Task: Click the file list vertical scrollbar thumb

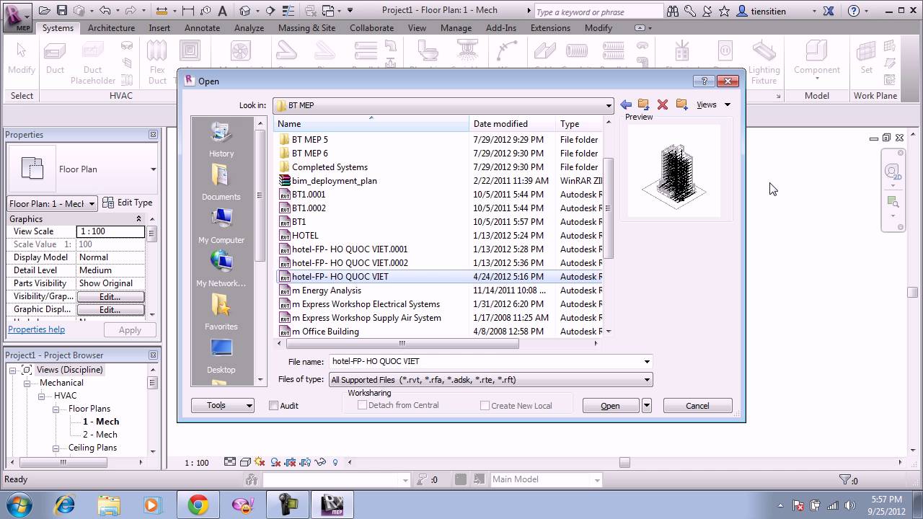Action: [x=608, y=208]
